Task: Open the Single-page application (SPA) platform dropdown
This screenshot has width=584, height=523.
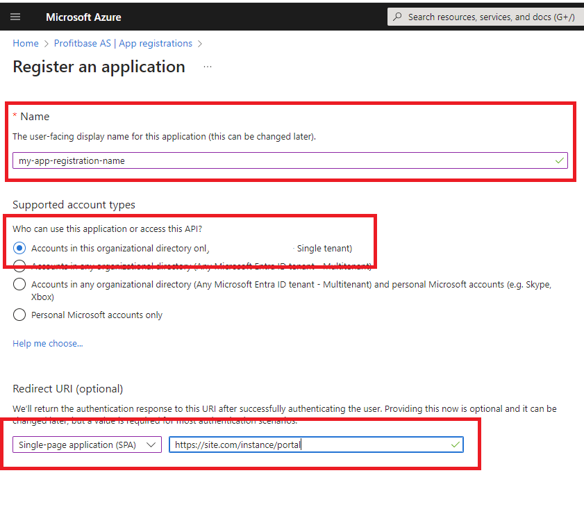Action: [87, 445]
